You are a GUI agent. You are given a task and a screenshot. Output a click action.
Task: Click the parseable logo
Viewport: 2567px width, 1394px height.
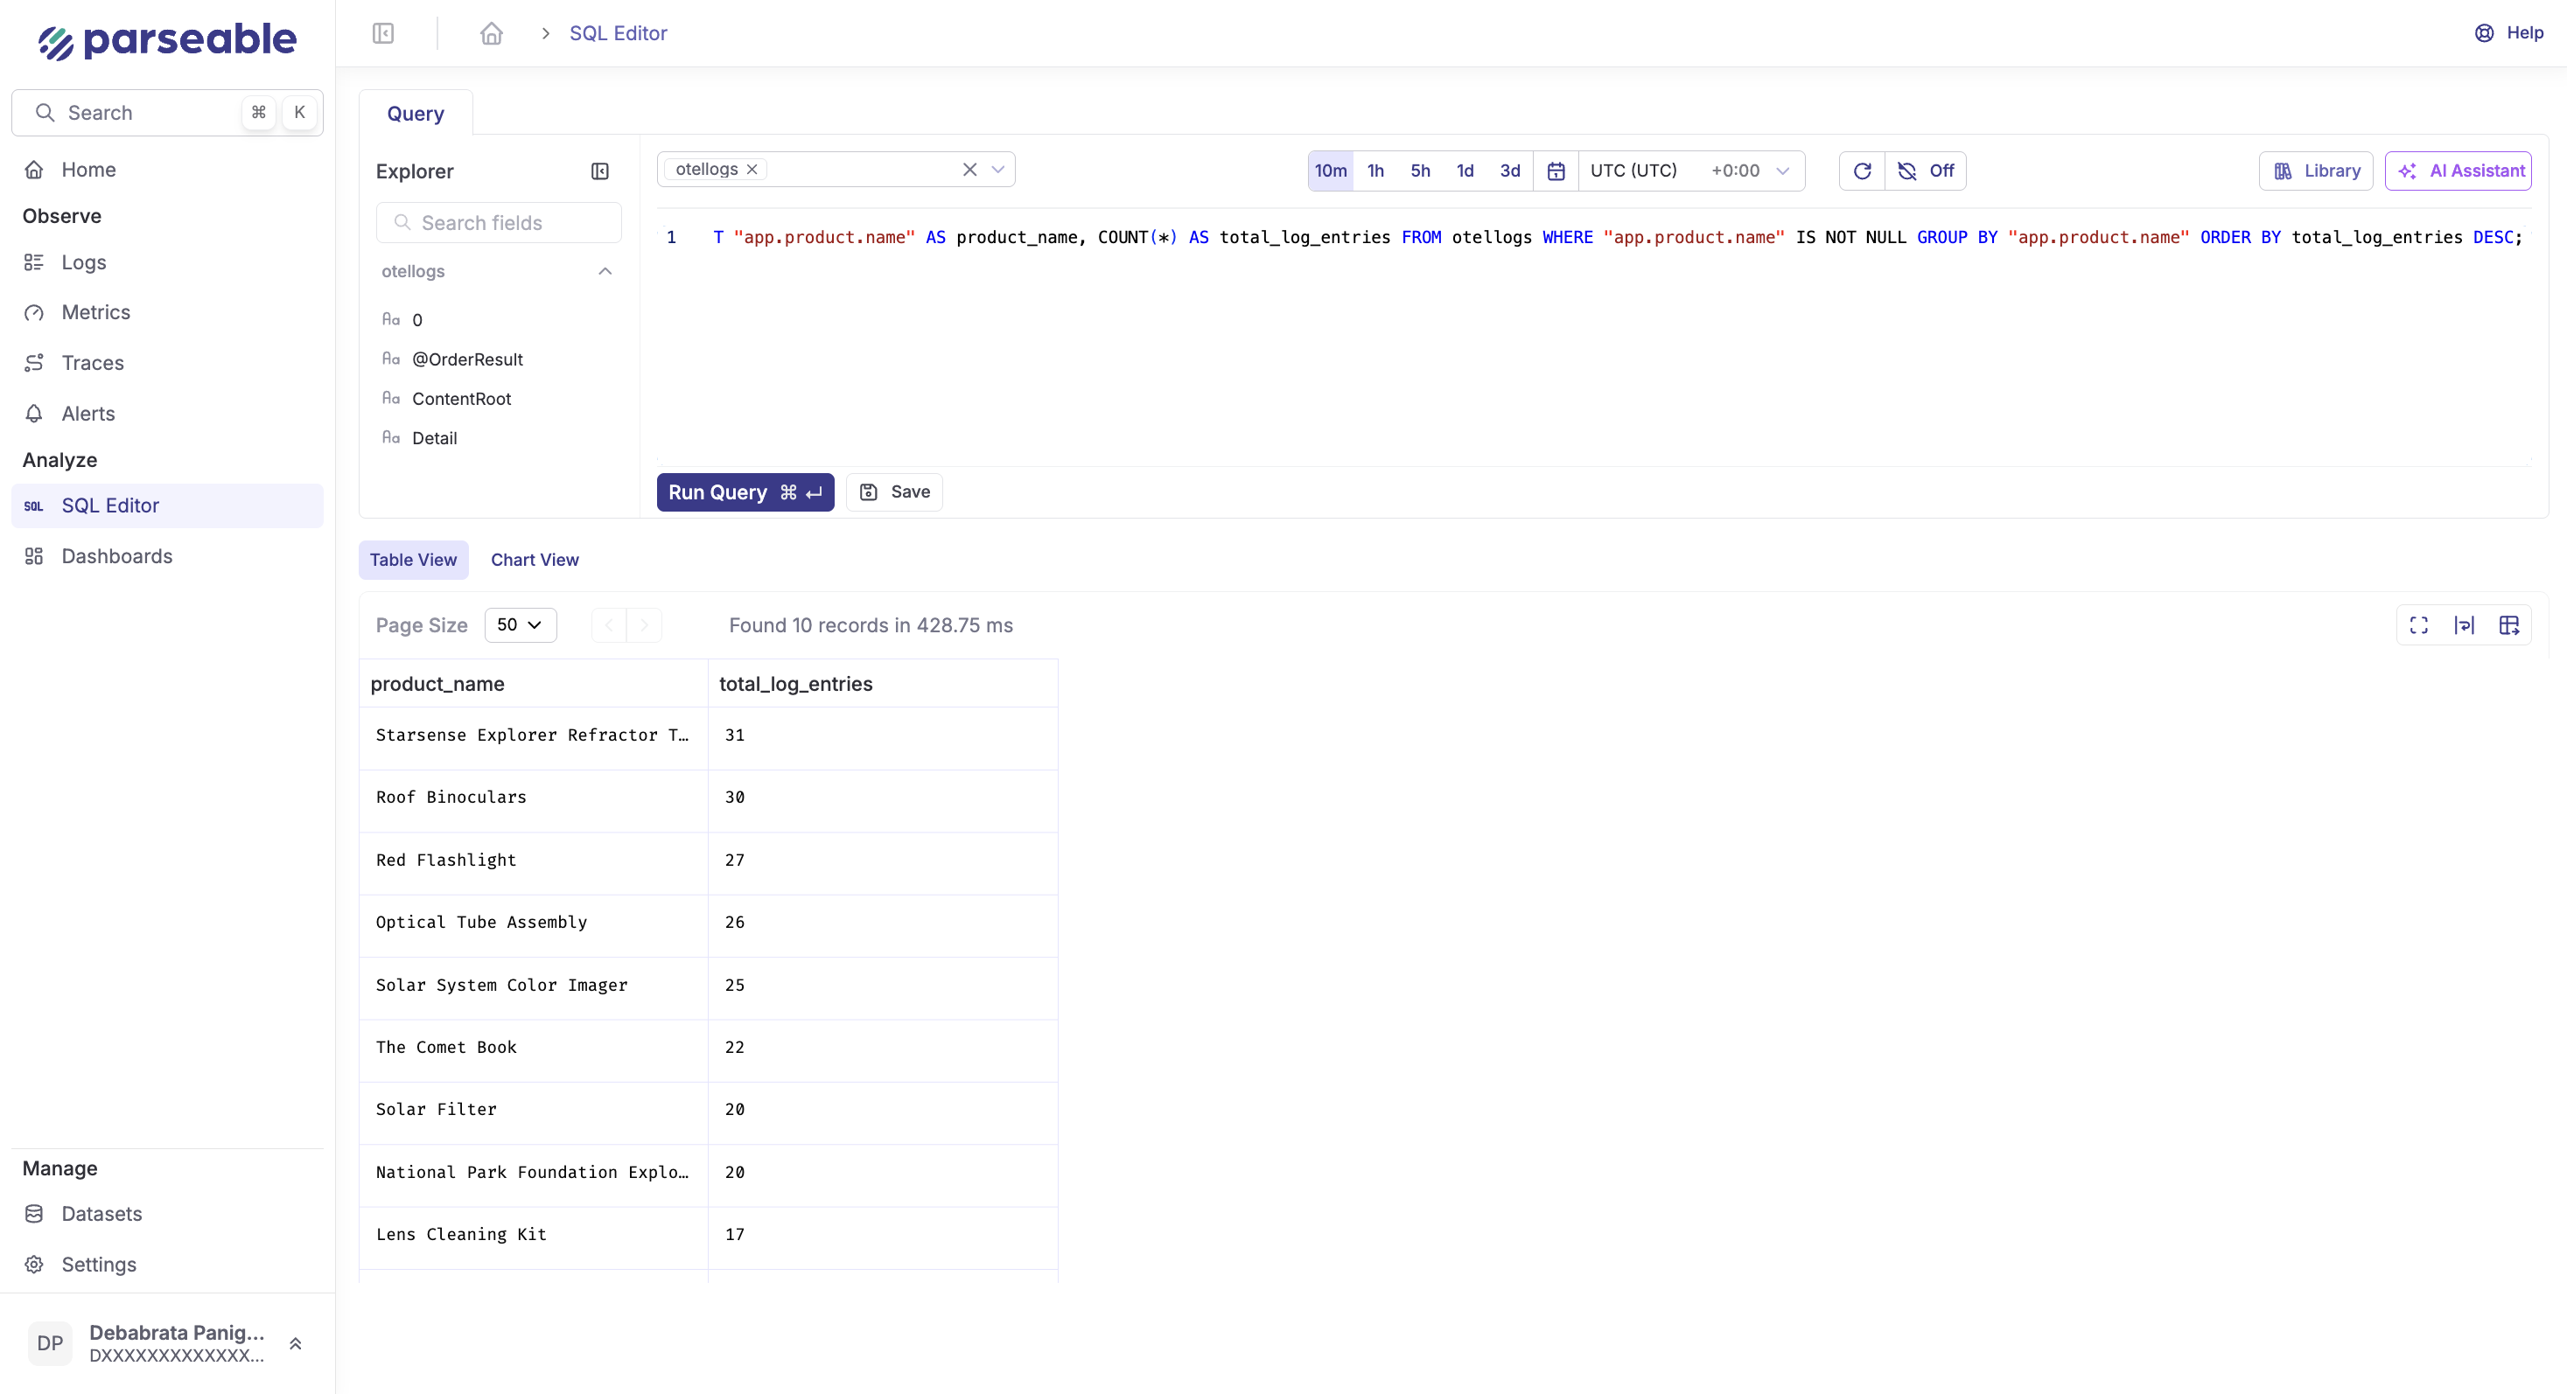(167, 41)
